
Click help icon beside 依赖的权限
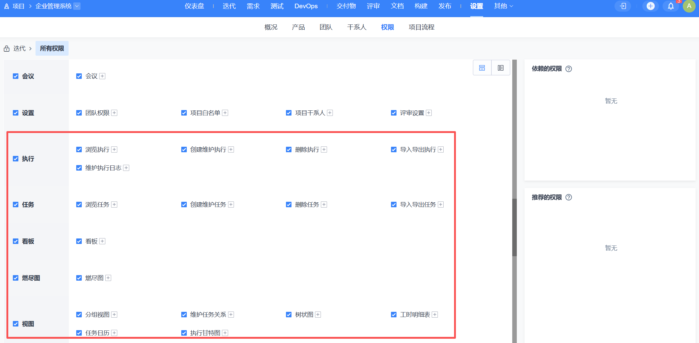(x=569, y=69)
